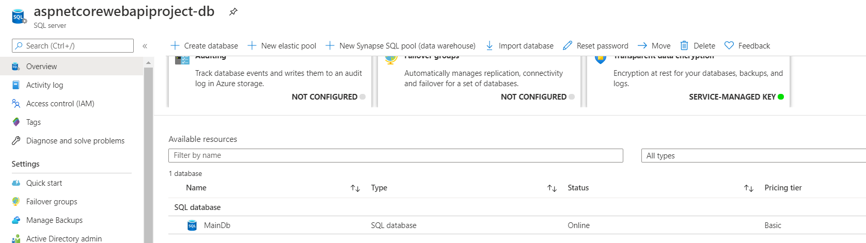Click the Move arrow icon

click(x=642, y=45)
